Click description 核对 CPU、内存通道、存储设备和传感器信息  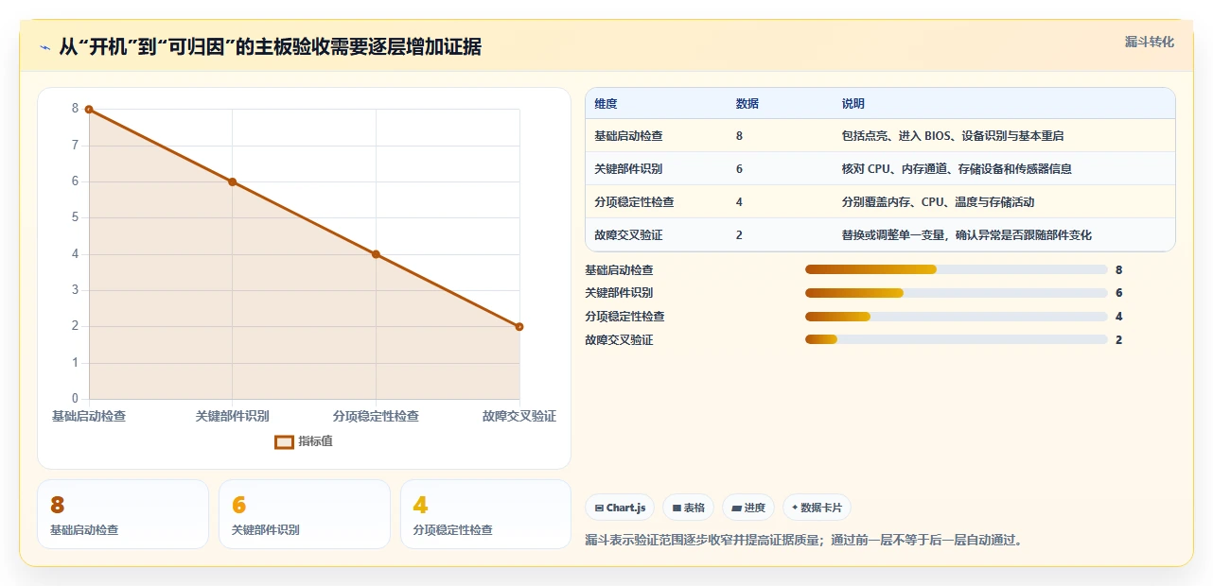957,169
